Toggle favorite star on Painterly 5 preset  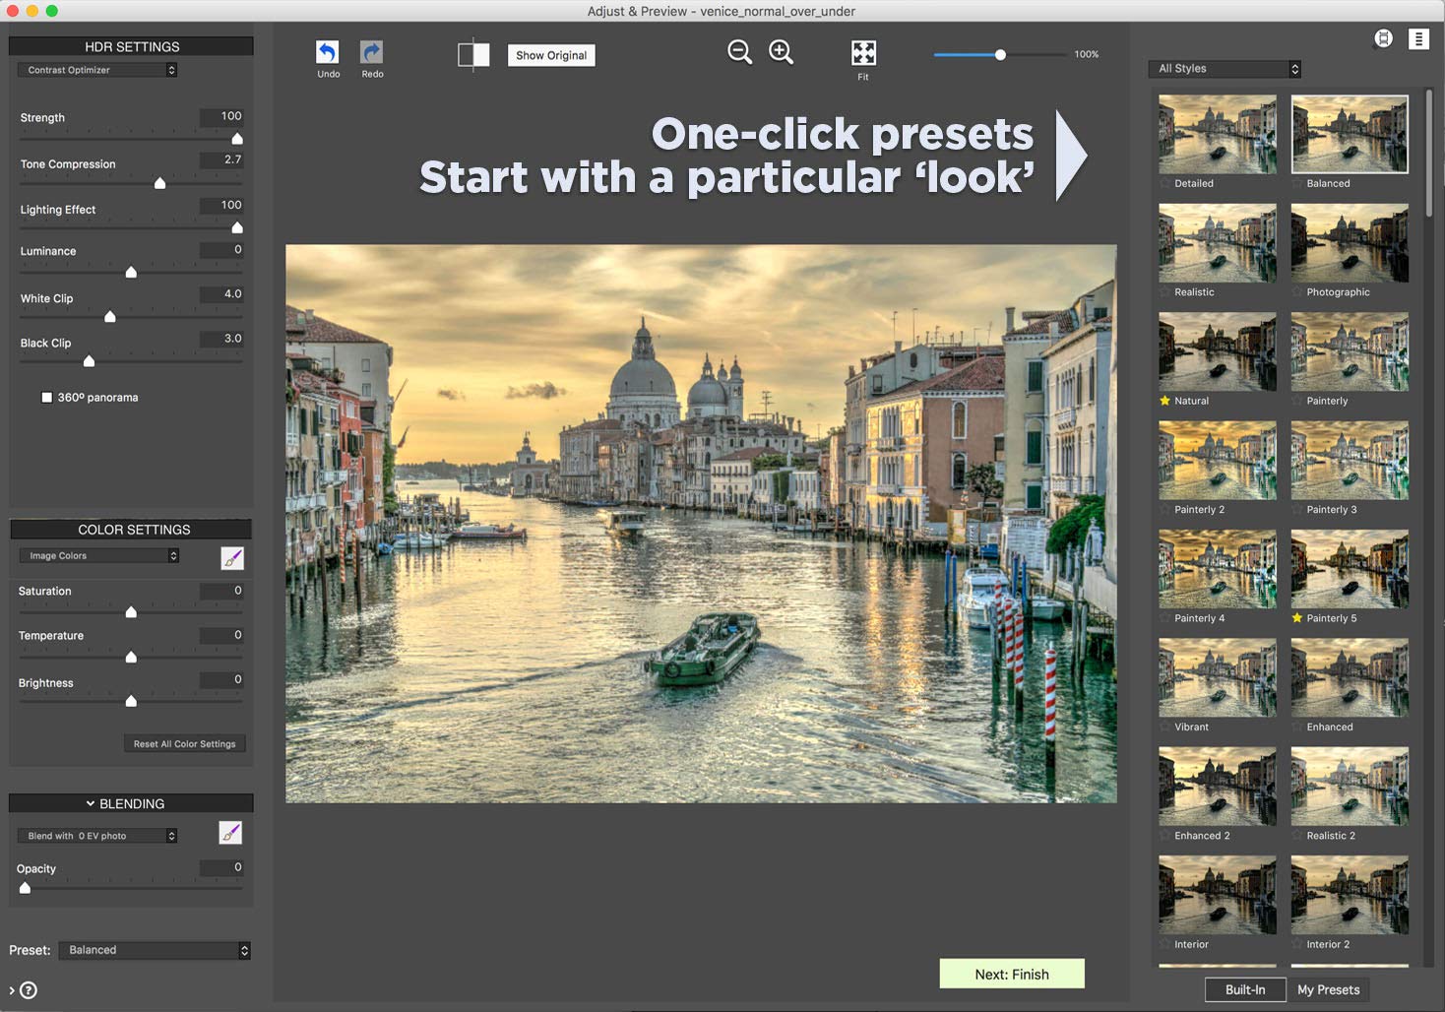pyautogui.click(x=1297, y=618)
